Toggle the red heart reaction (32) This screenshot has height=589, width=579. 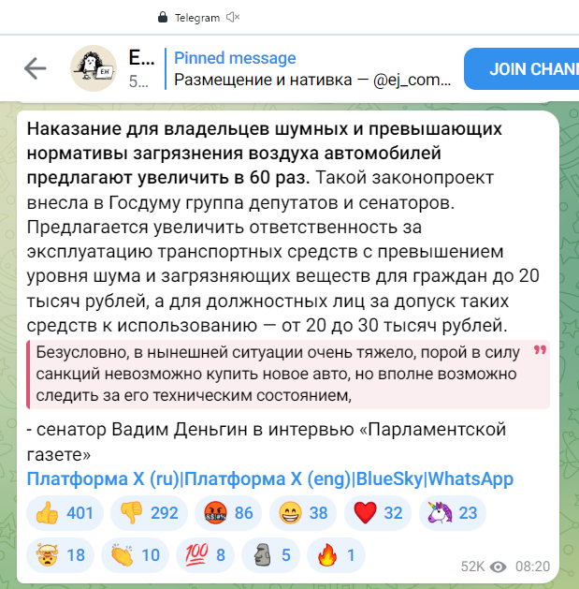coord(378,513)
